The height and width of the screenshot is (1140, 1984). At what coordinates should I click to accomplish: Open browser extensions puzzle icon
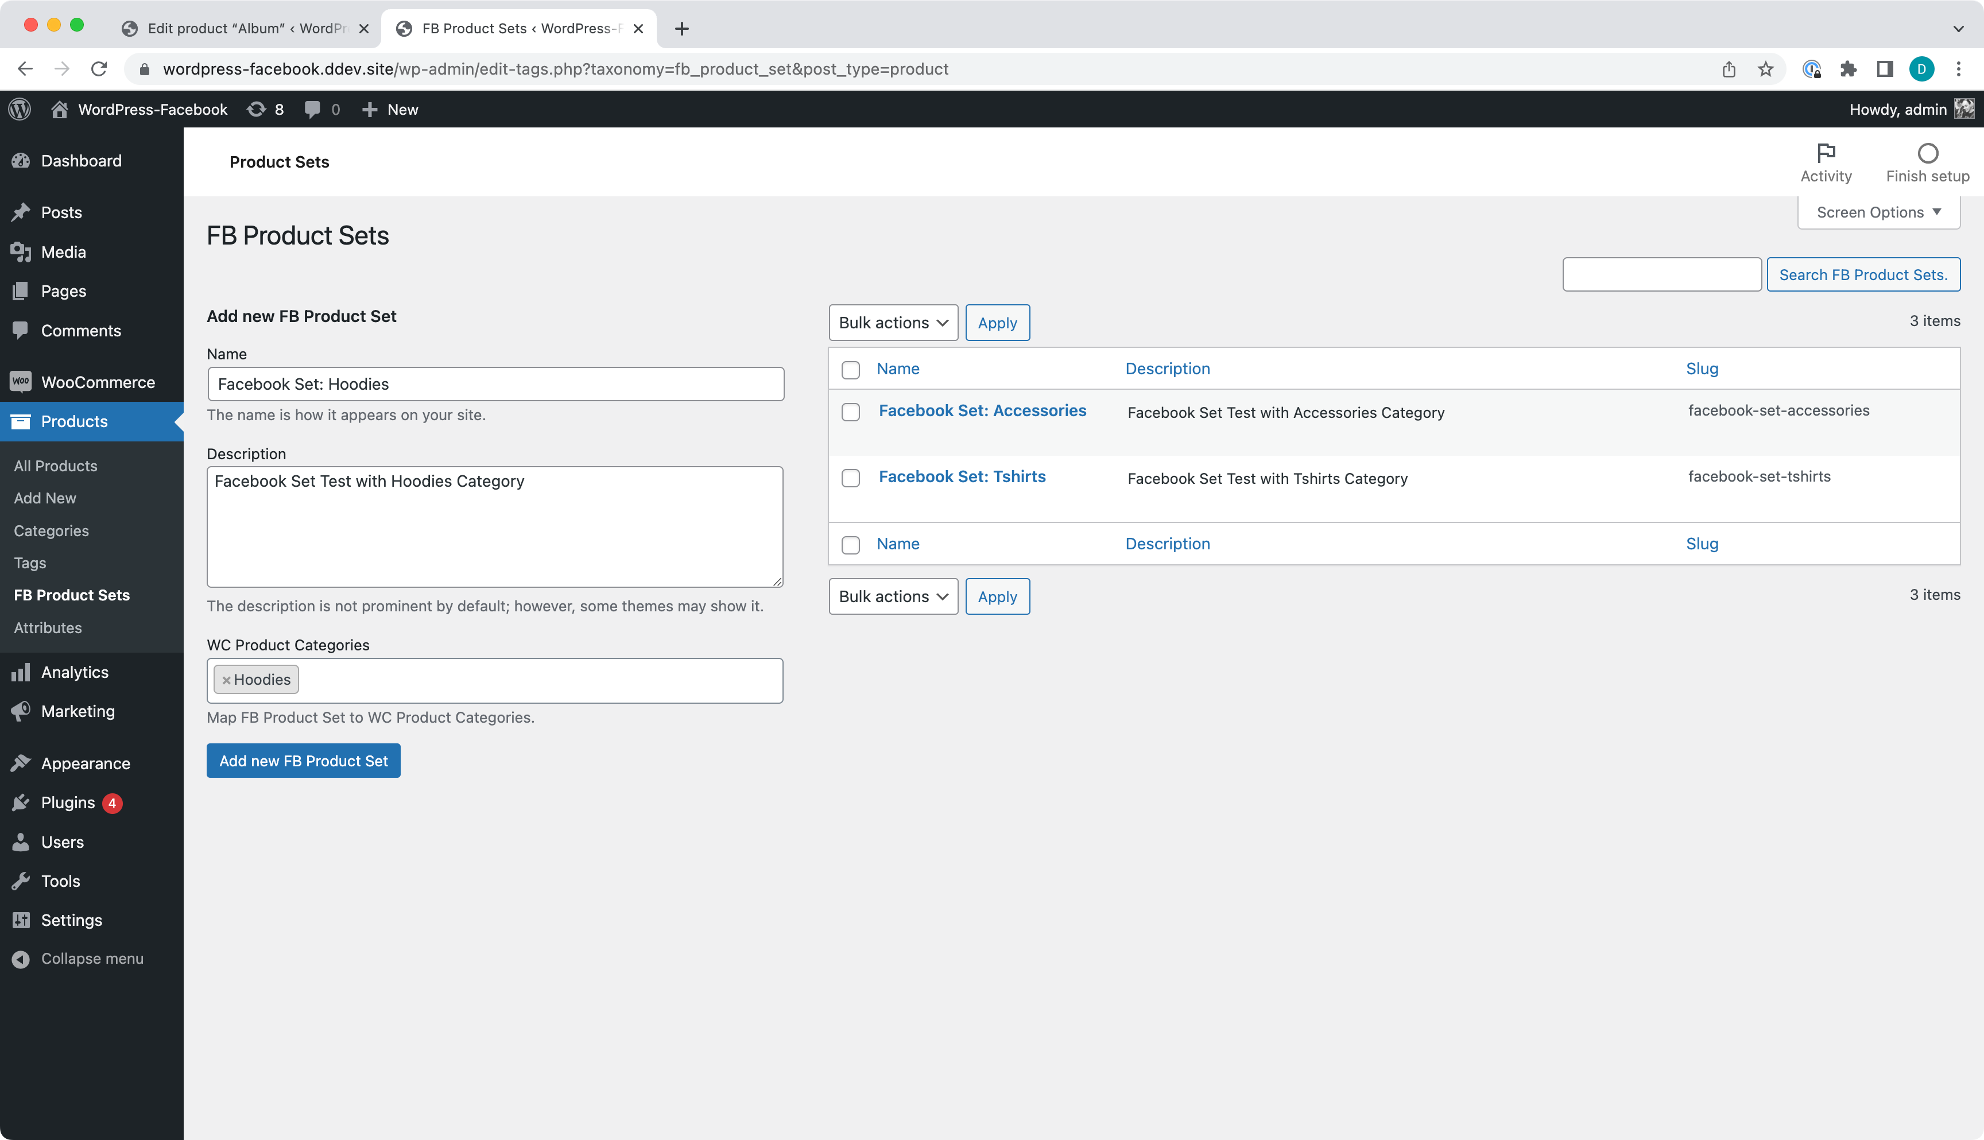[1849, 69]
